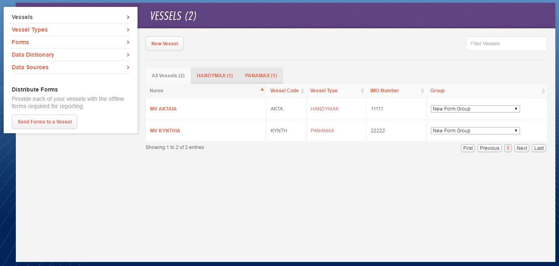Click Send Forms to a Vessel
This screenshot has width=559, height=266.
(44, 121)
